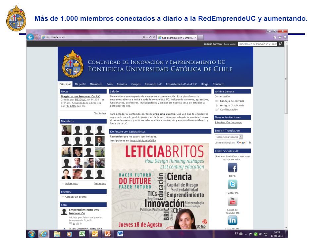The height and width of the screenshot is (238, 318).
Task: Click the Leticia Britos event poster
Action: pos(160,186)
